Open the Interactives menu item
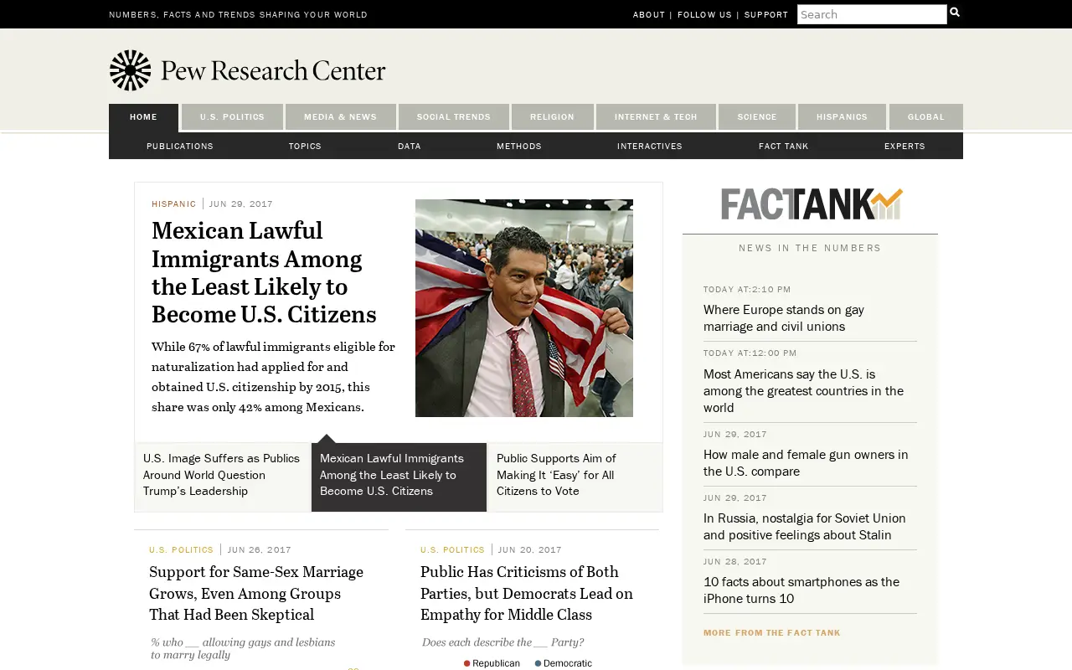The height and width of the screenshot is (670, 1072). click(650, 147)
